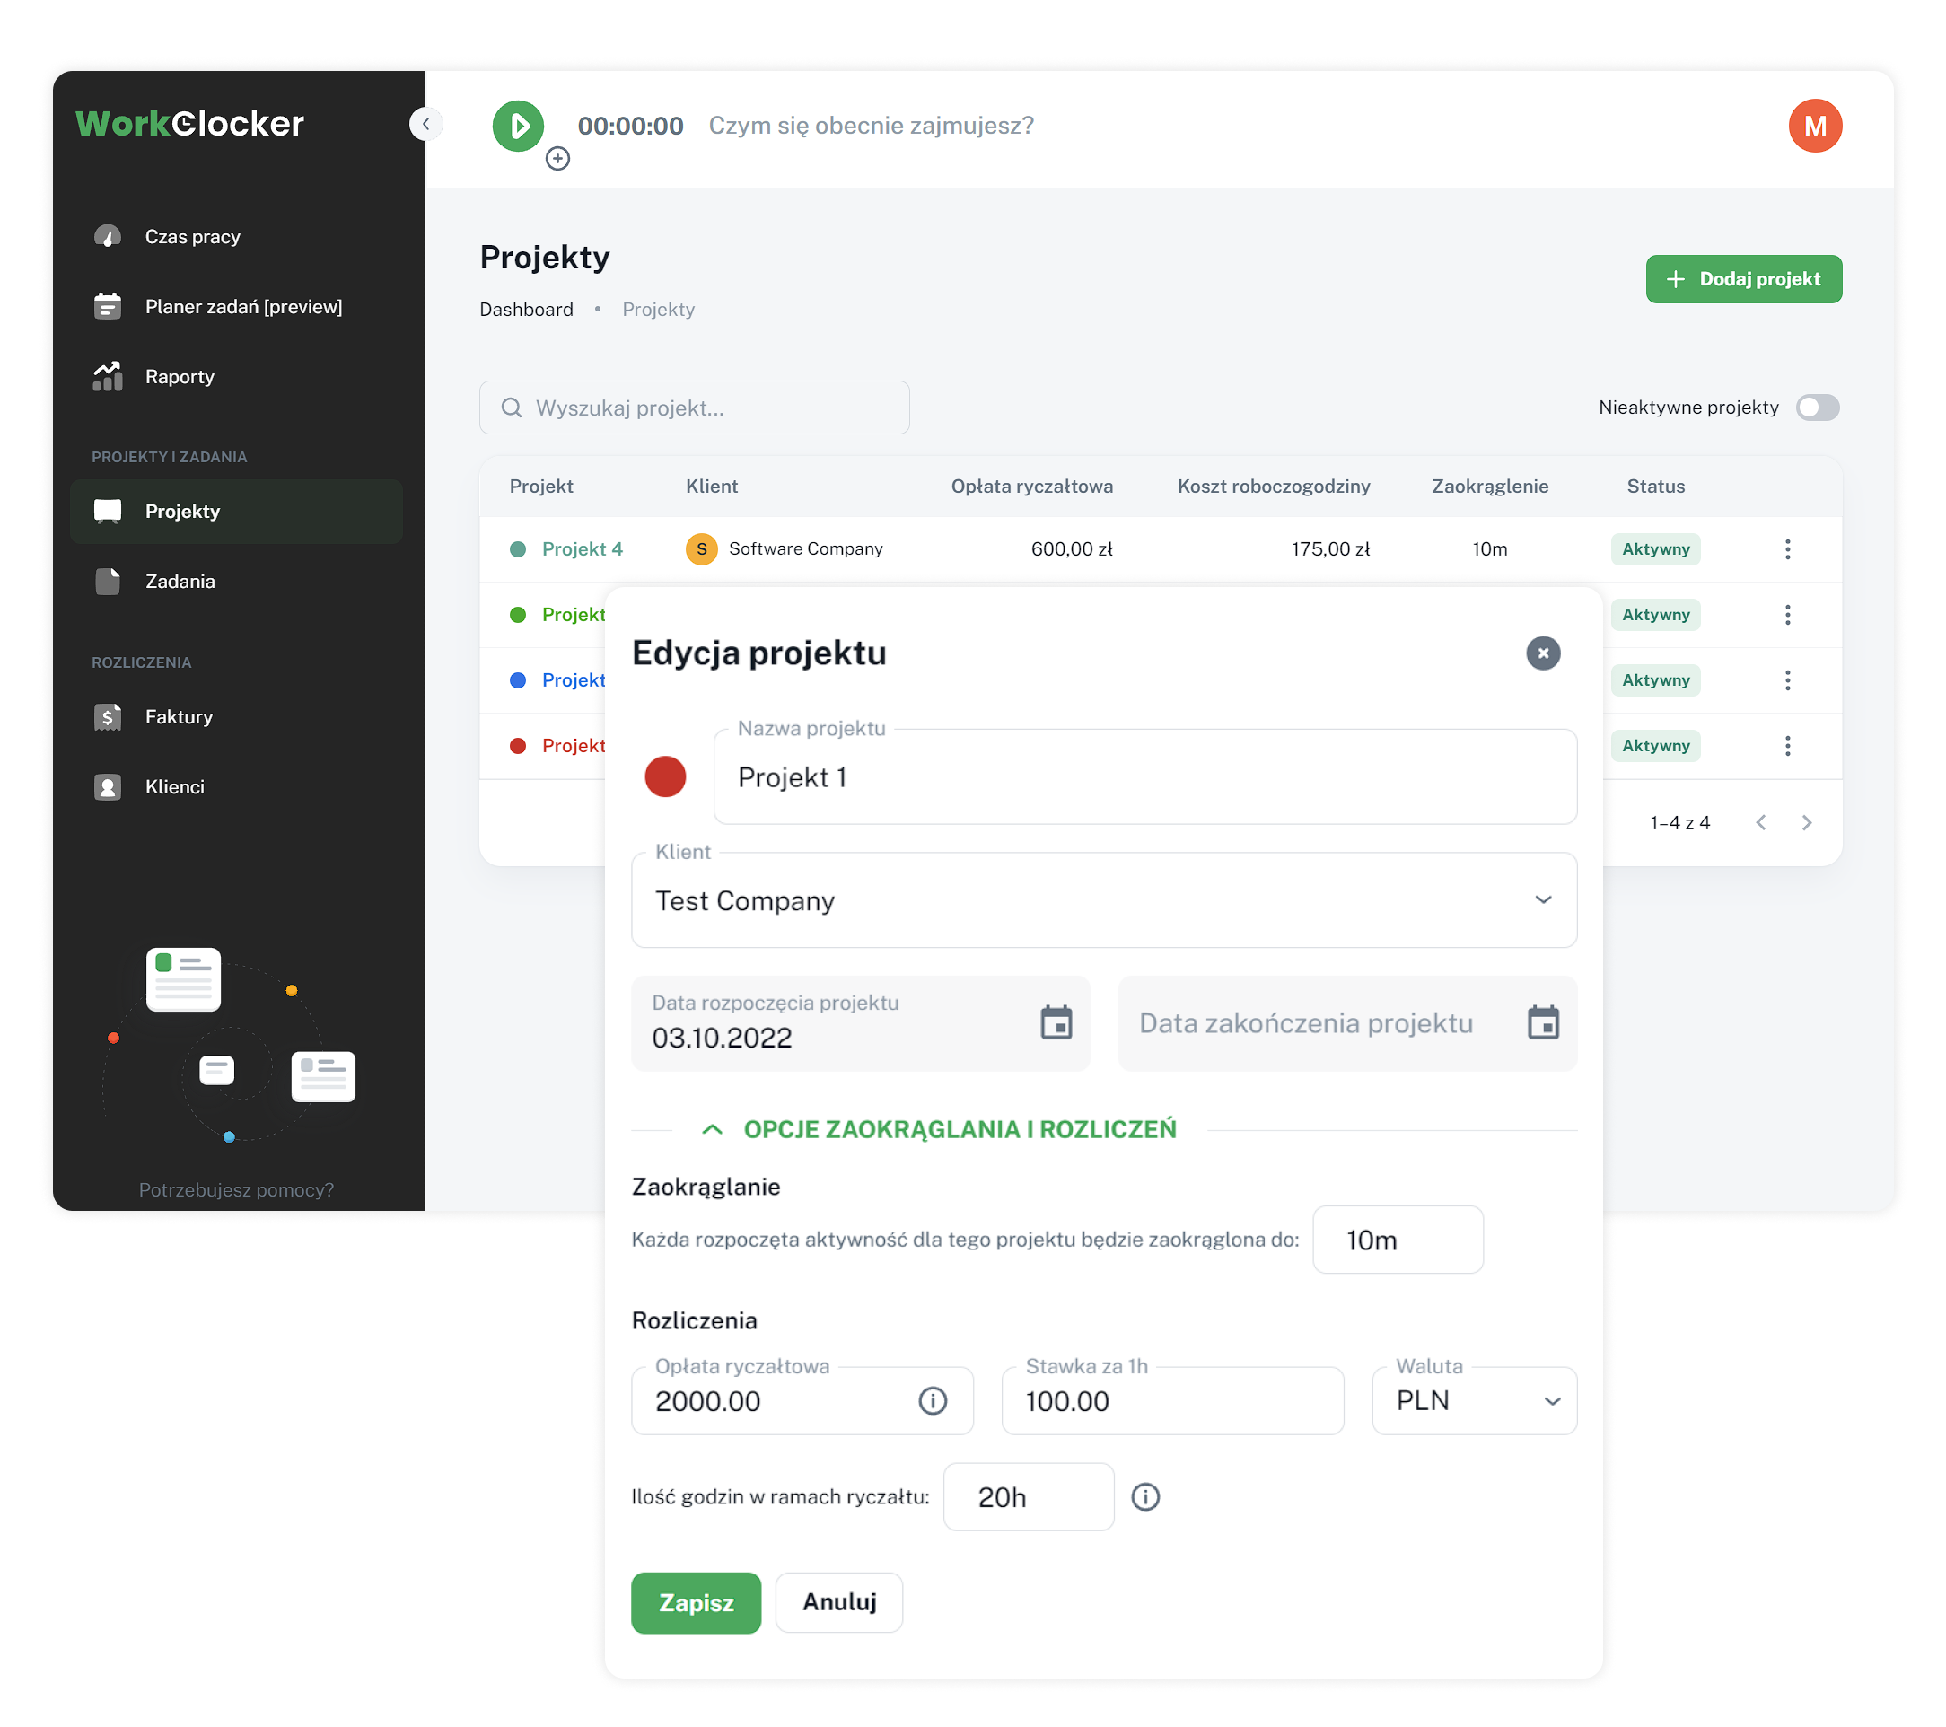Open three-dot menu for Projekt 4 row

(1787, 549)
